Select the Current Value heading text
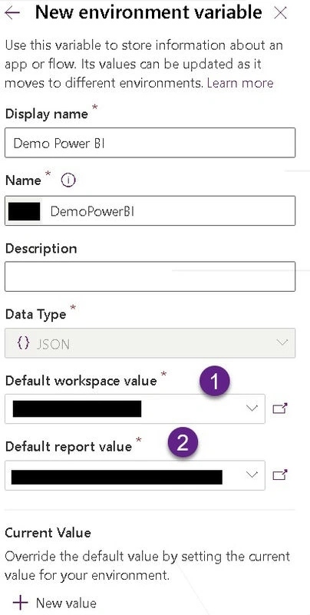 click(x=48, y=533)
